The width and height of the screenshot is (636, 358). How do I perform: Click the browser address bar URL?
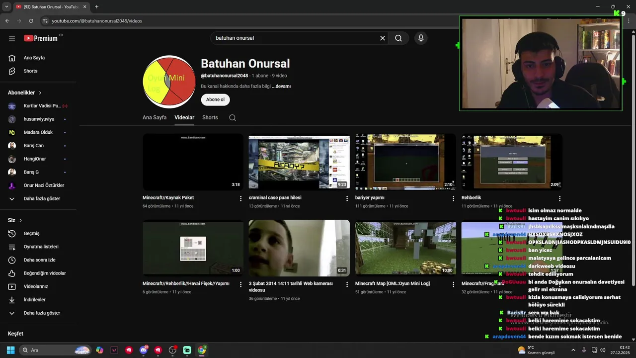pyautogui.click(x=97, y=21)
